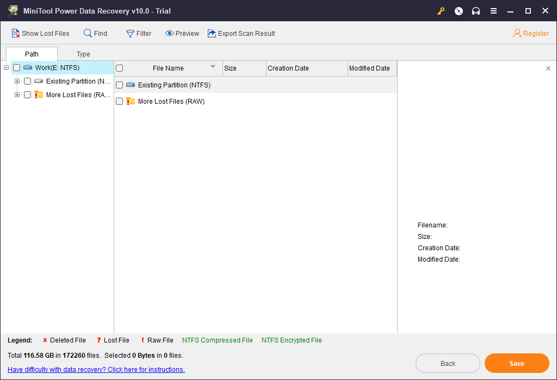This screenshot has height=380, width=557.
Task: Click the 'Deleted File' legend entry
Action: [x=64, y=340]
